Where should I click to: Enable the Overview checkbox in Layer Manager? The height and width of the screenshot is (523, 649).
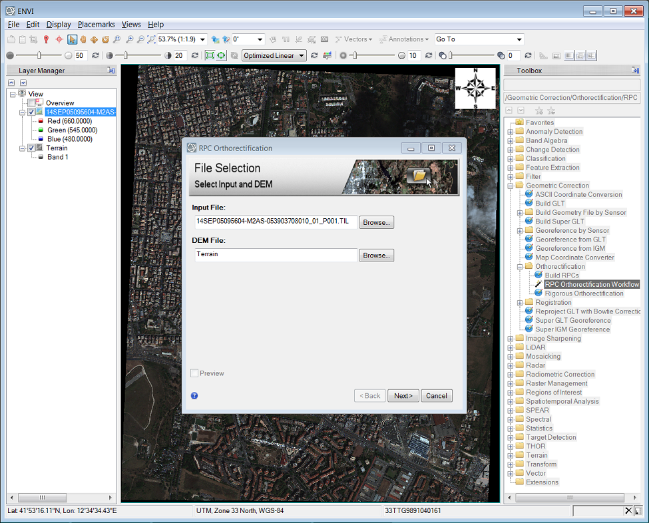[31, 103]
